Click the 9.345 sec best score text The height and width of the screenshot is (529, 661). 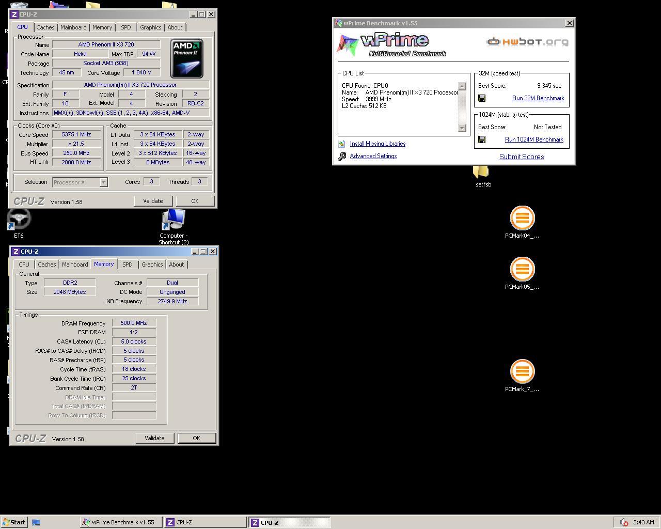coord(549,86)
